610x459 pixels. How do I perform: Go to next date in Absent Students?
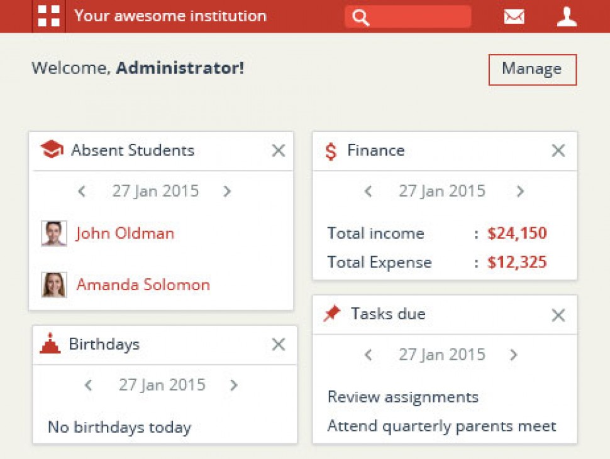(x=227, y=191)
